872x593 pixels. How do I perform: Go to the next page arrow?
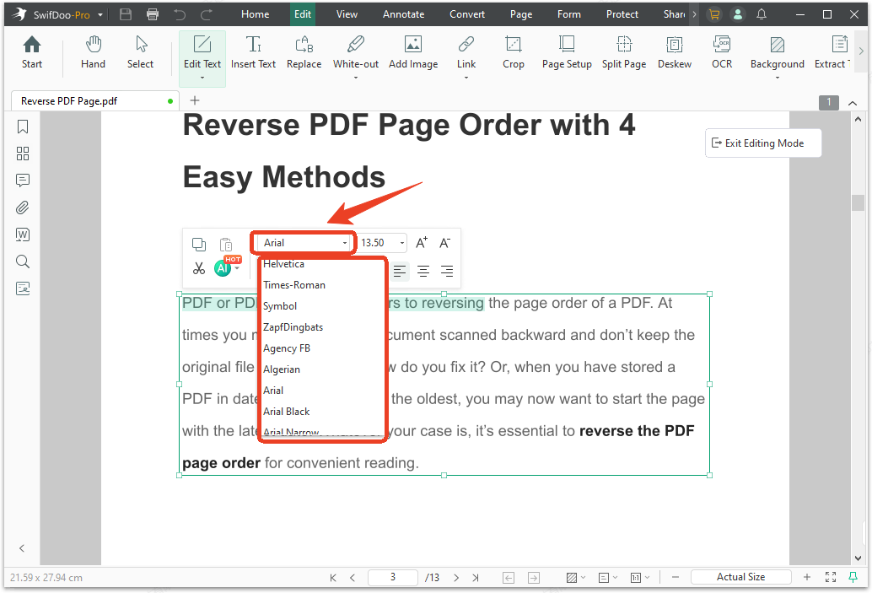[x=456, y=578]
